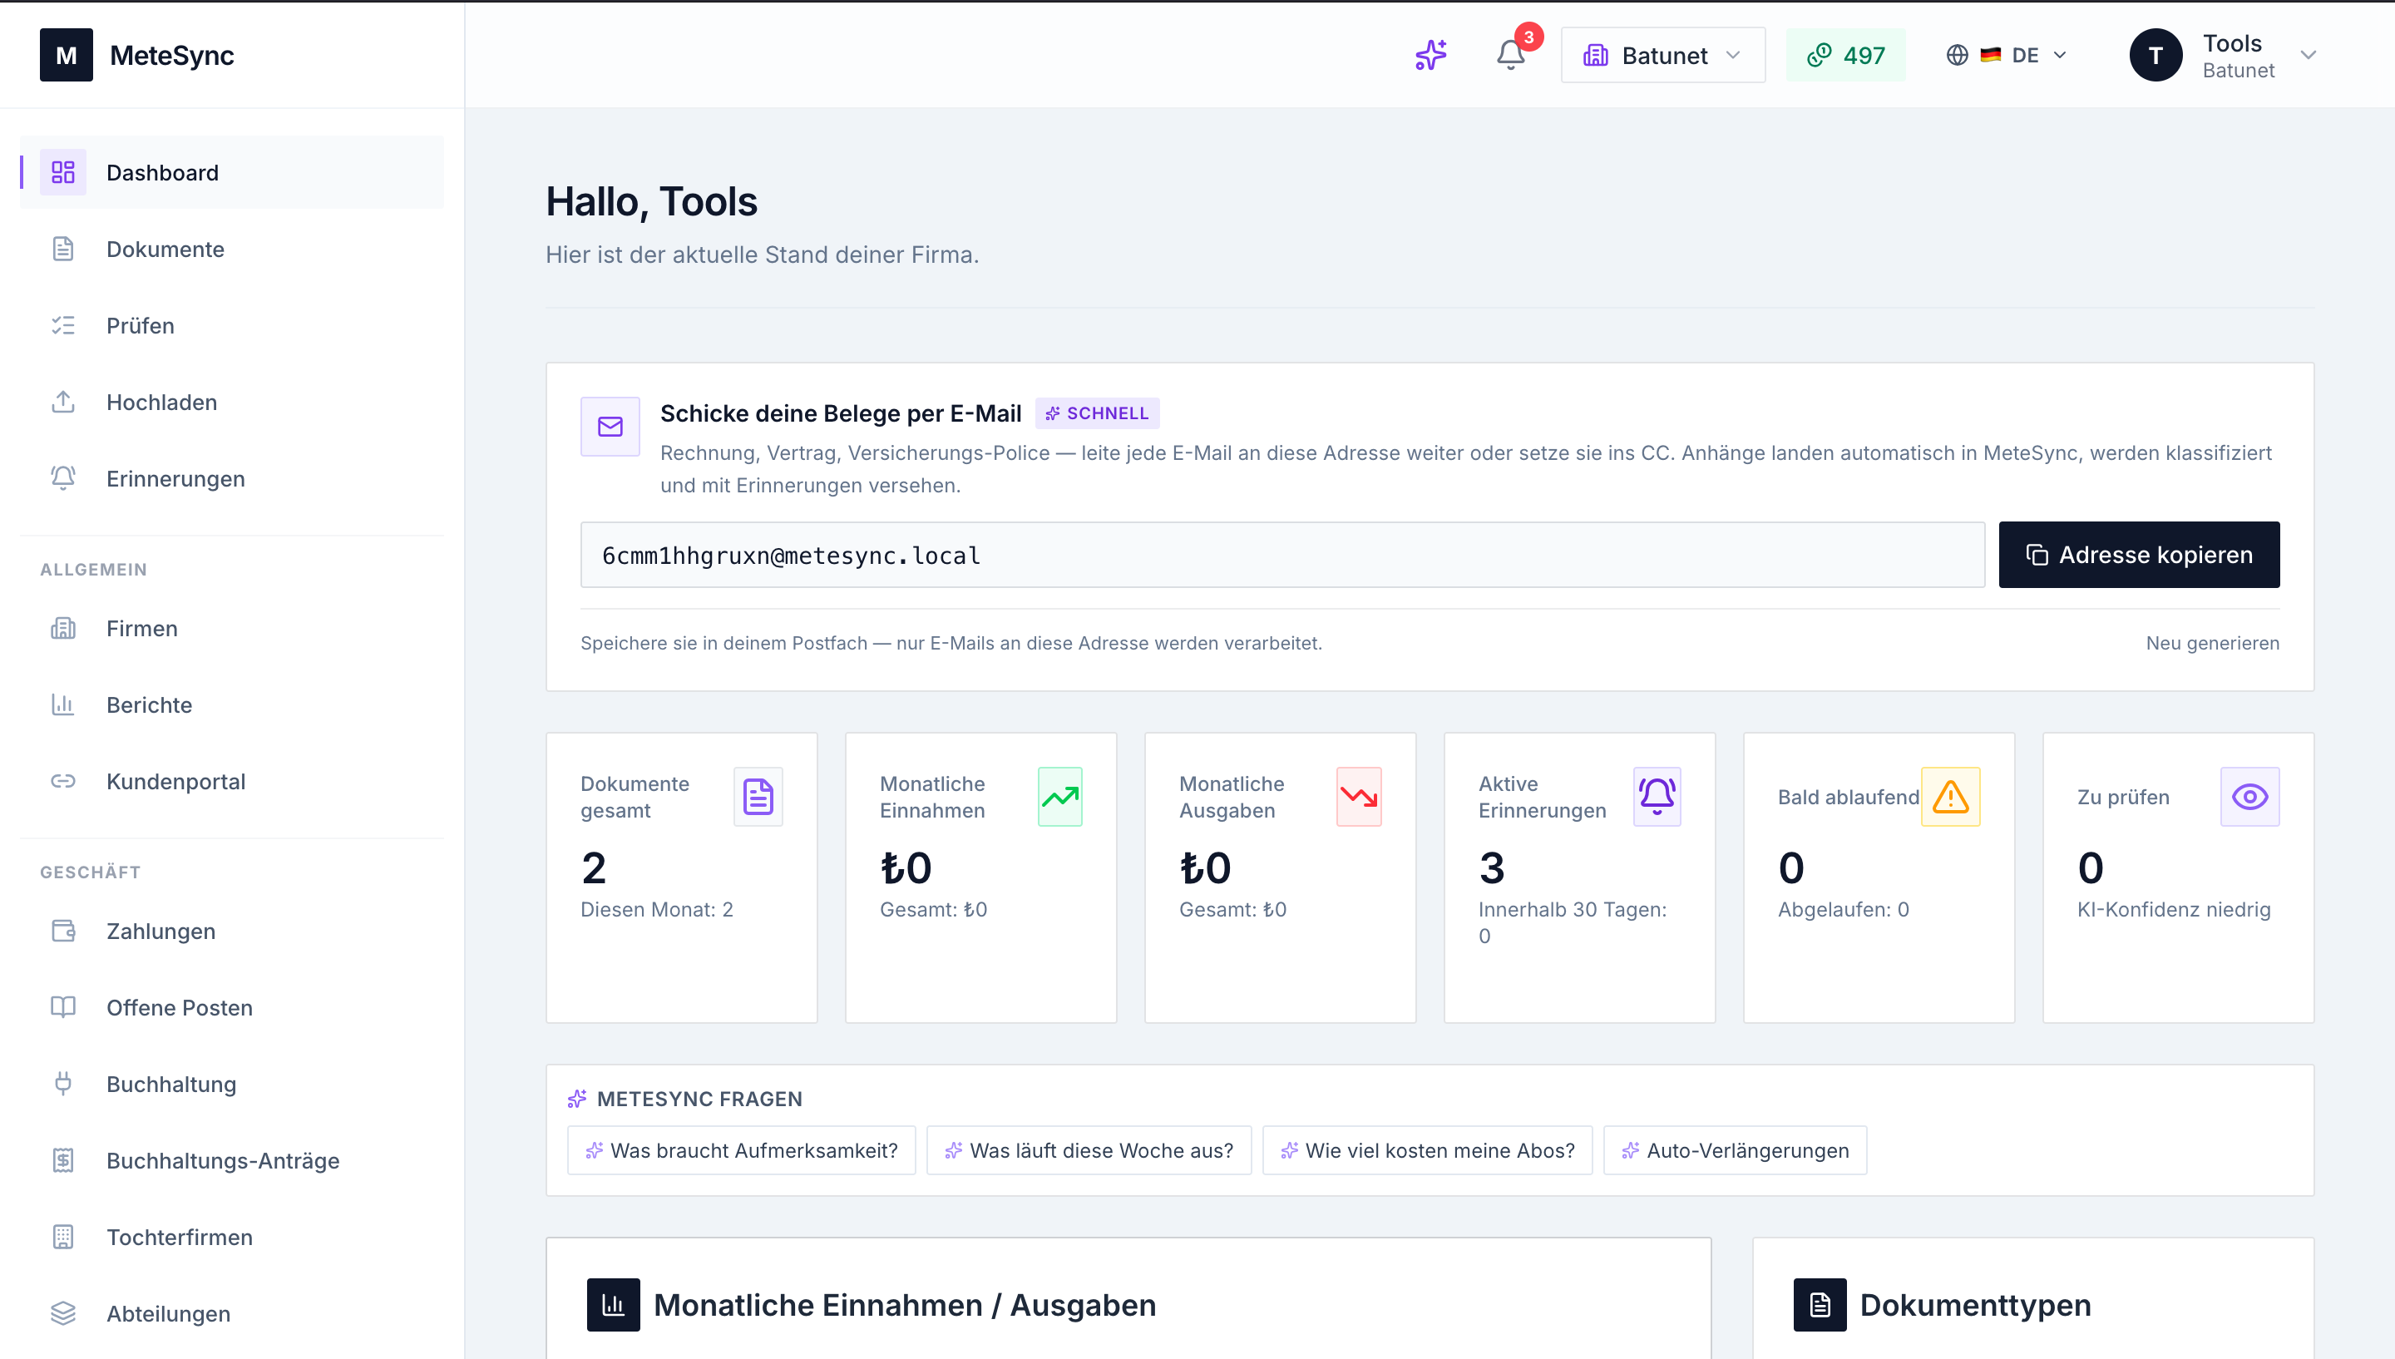Open Zahlungen payments page
2395x1359 pixels.
231,931
